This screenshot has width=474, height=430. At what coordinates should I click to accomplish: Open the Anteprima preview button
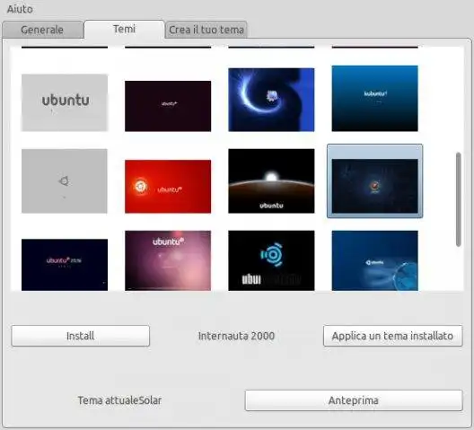pyautogui.click(x=354, y=400)
